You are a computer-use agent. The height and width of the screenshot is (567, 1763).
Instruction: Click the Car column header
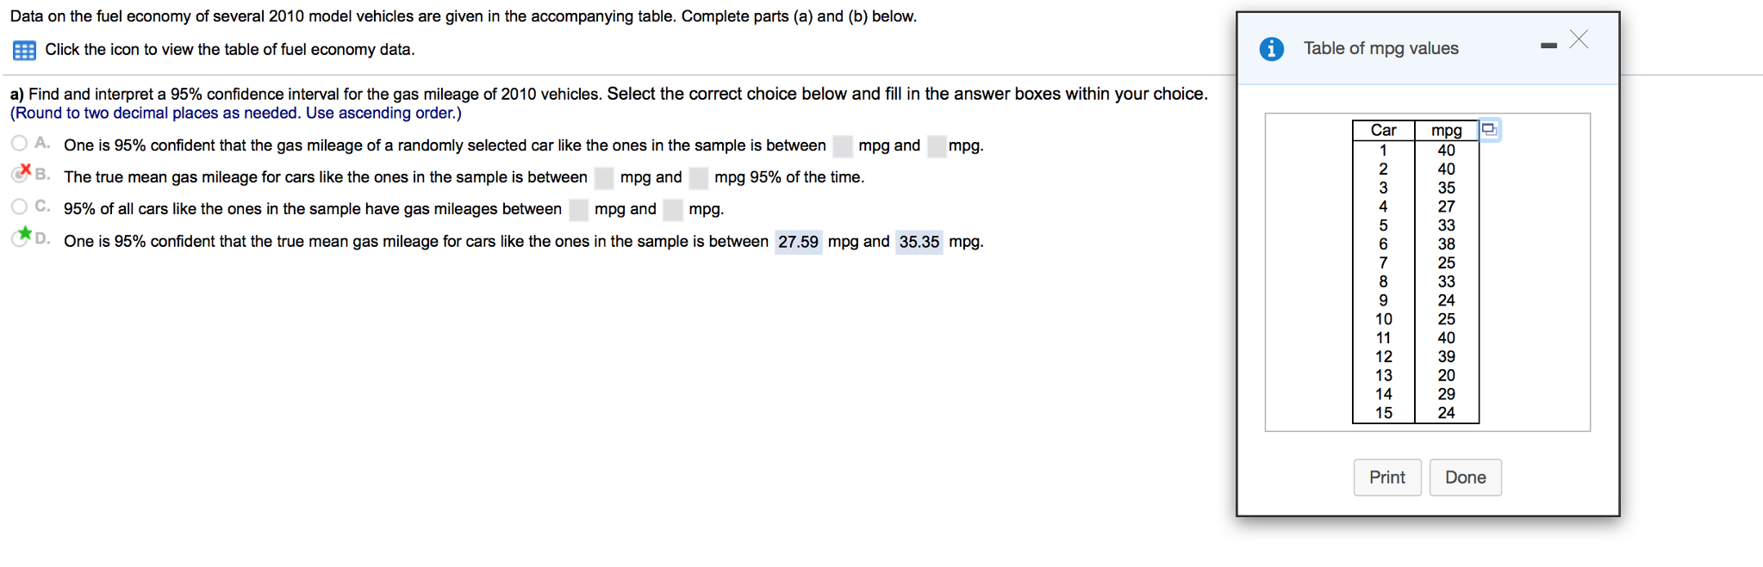coord(1384,130)
